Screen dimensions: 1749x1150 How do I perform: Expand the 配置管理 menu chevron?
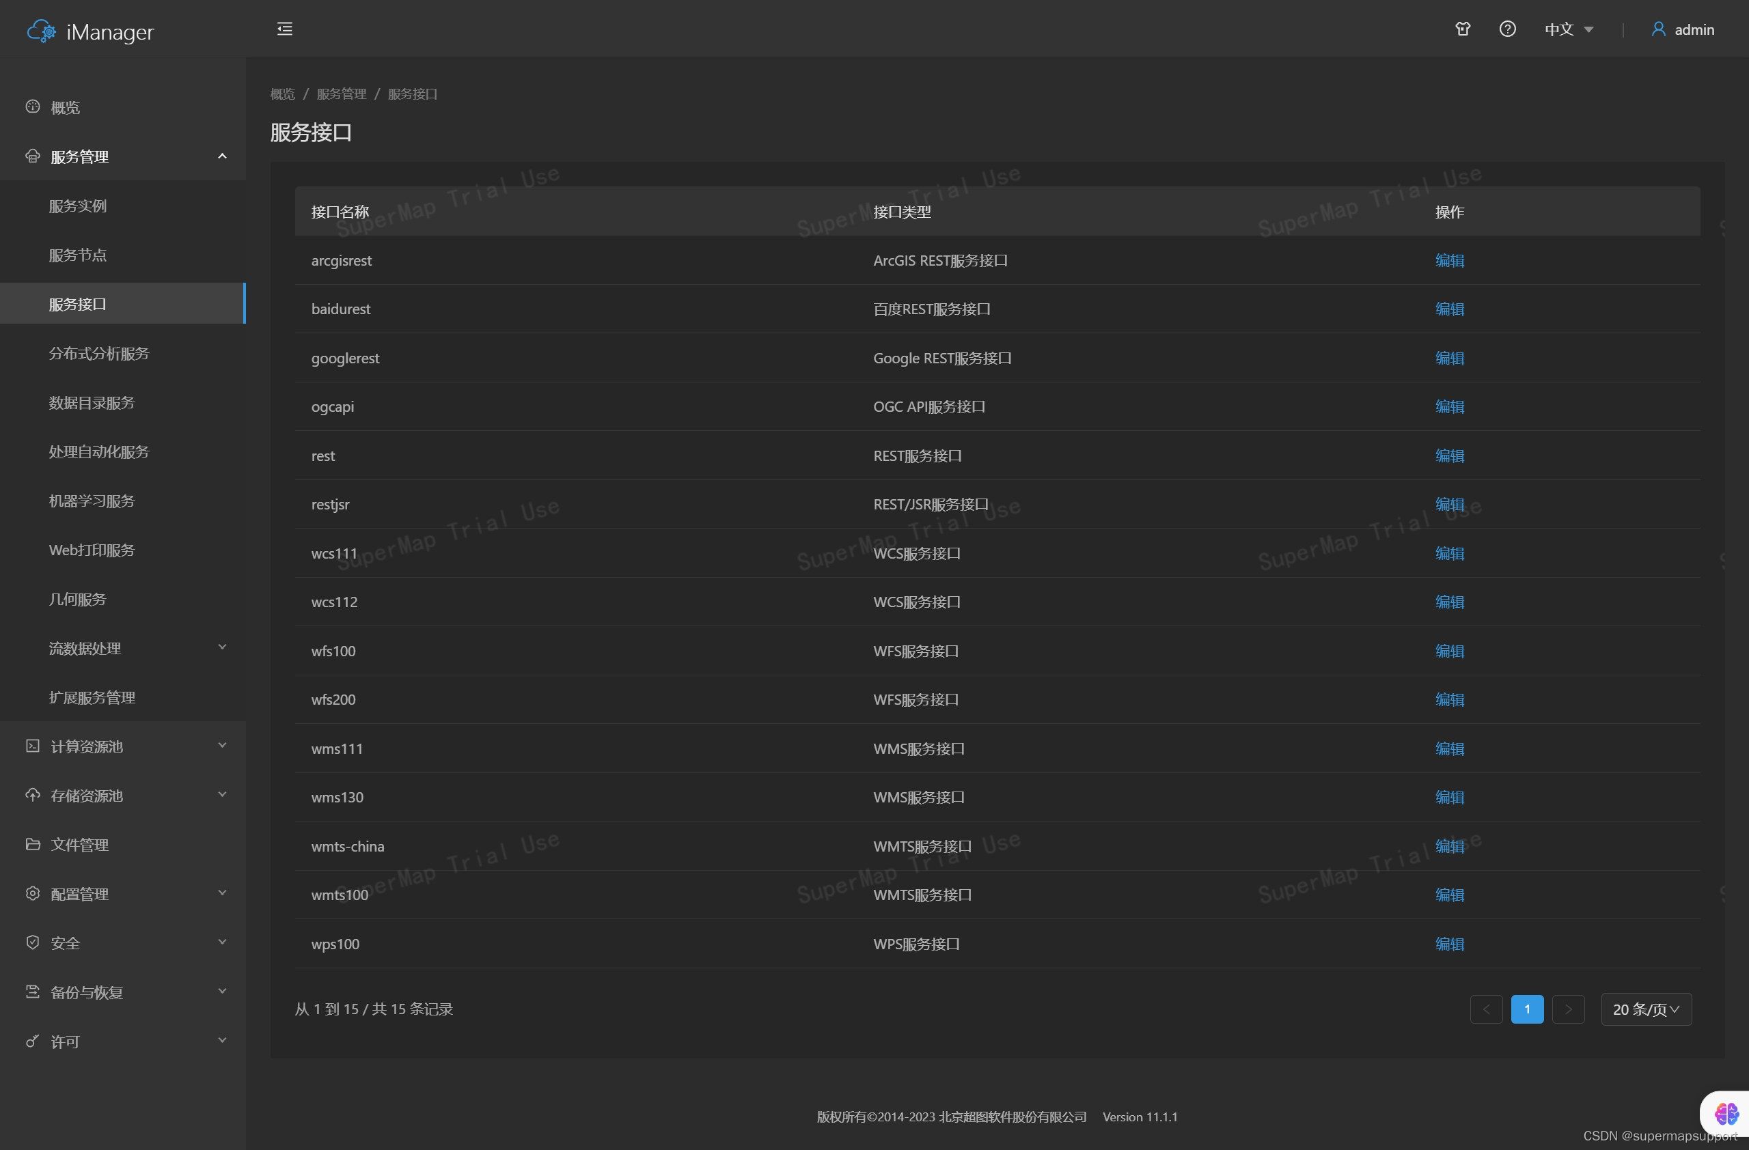[222, 893]
